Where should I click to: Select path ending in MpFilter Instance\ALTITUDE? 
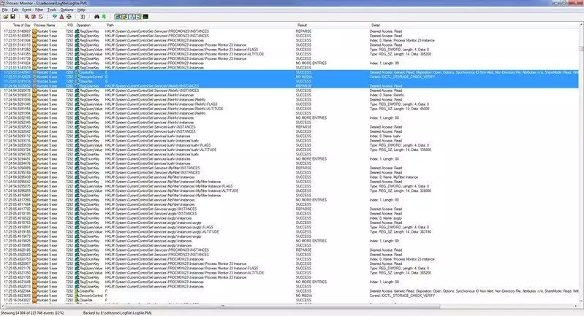click(172, 190)
